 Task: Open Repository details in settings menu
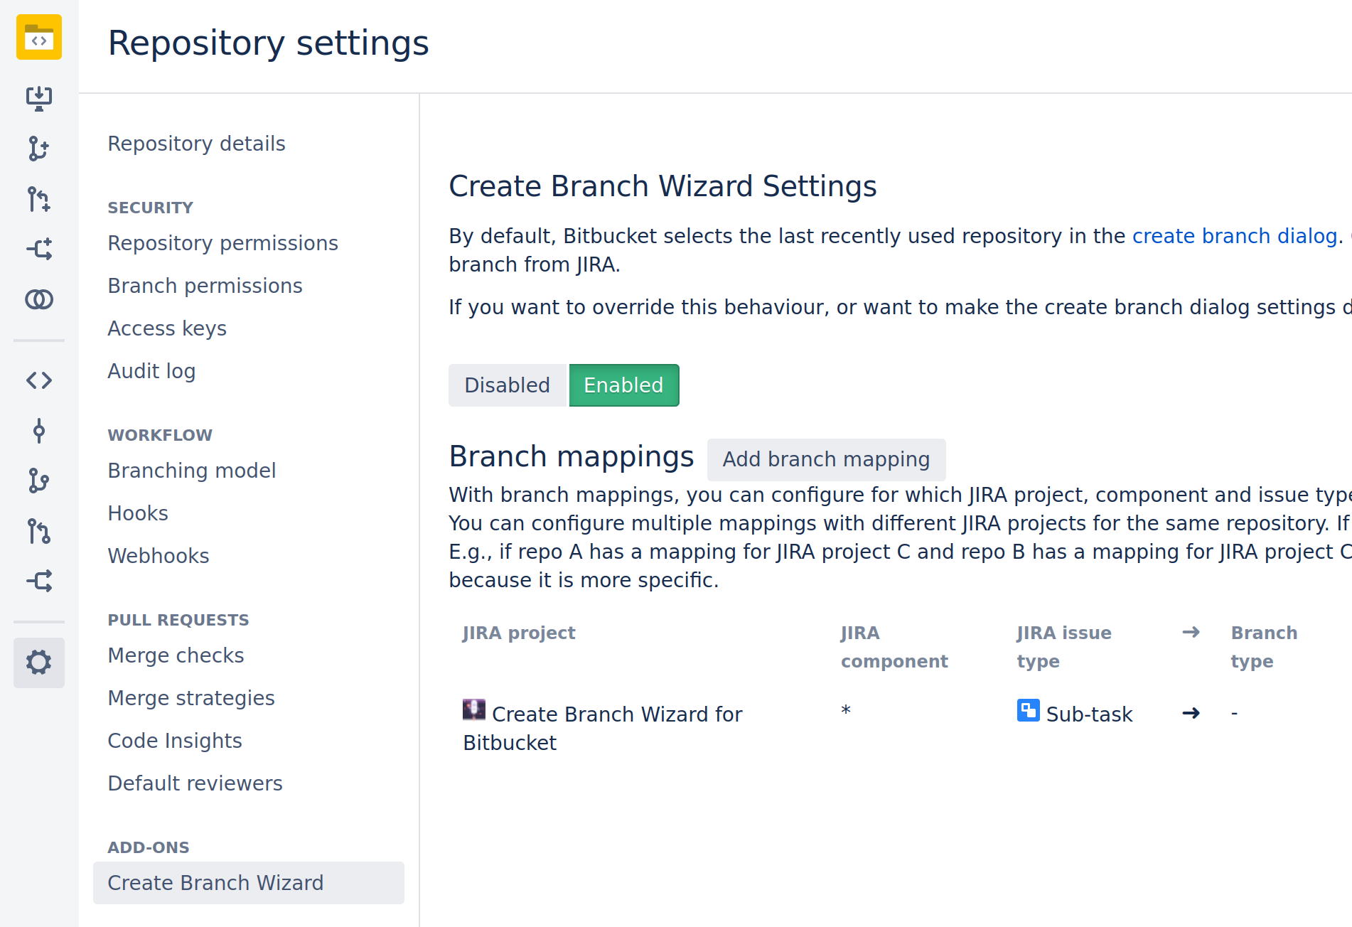[x=196, y=144]
